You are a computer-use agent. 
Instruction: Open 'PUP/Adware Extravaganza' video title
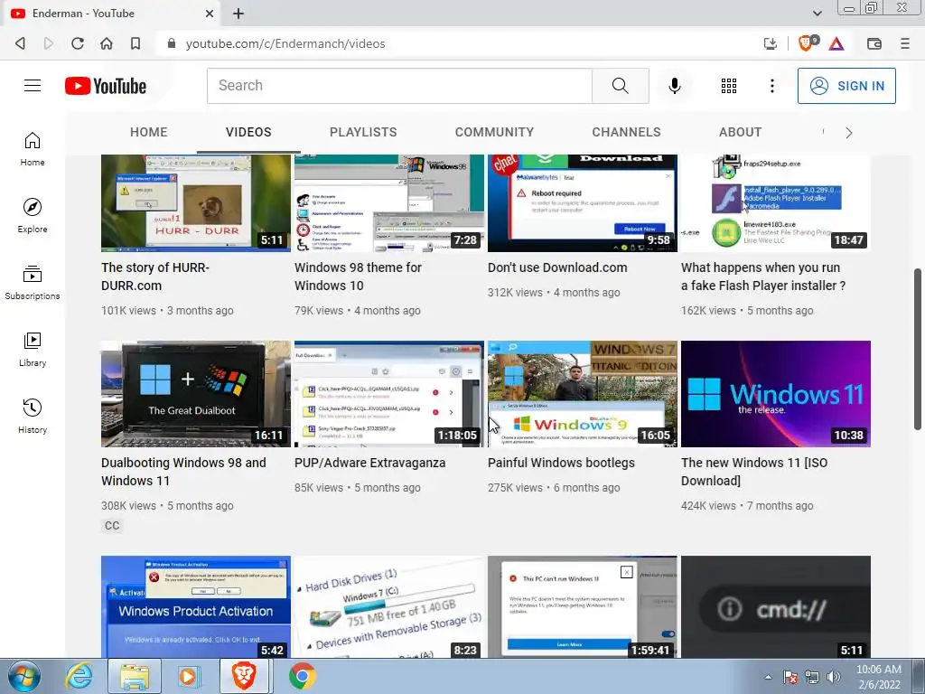[x=369, y=463]
